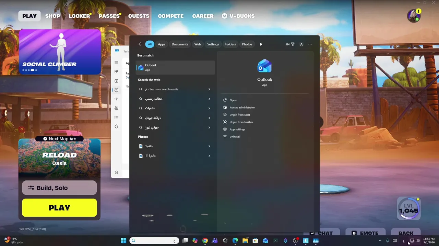This screenshot has width=439, height=246.
Task: Expand the خرائط جوجل suggestion chevron
Action: (x=209, y=118)
